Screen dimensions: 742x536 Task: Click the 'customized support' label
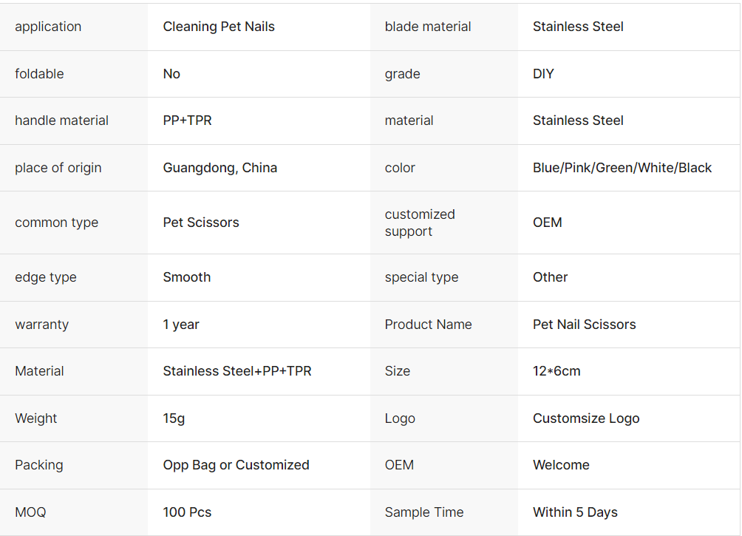pyautogui.click(x=420, y=223)
